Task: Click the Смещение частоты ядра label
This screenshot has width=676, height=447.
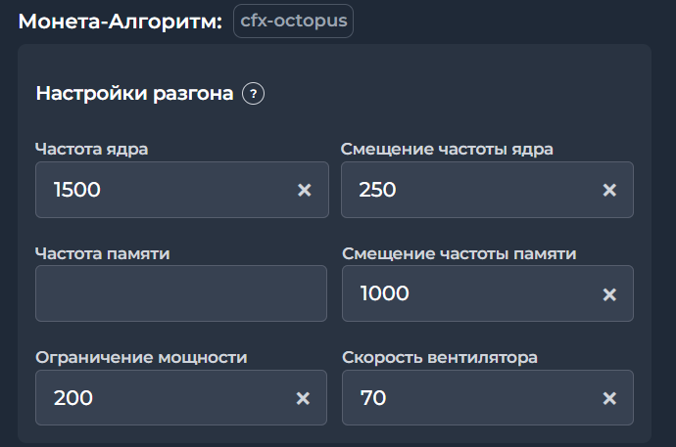Action: (x=448, y=149)
